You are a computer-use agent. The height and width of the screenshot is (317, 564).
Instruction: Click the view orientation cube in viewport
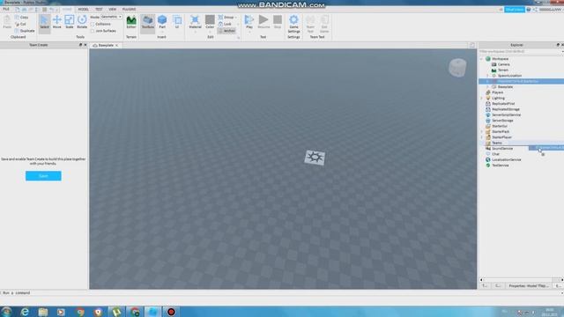pos(457,67)
